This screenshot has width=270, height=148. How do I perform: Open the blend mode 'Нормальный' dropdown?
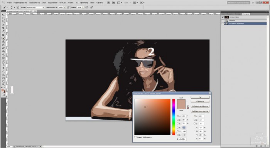35,7
